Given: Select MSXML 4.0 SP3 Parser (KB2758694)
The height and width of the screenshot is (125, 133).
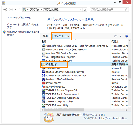Looking at the screenshot, I should 66,50.
